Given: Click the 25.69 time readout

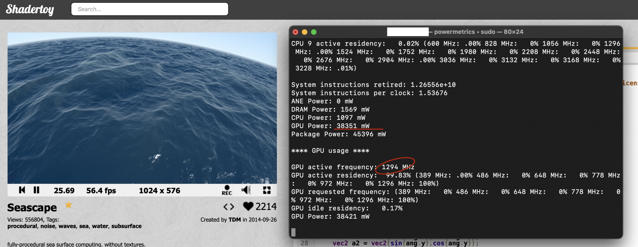Looking at the screenshot, I should pyautogui.click(x=64, y=191).
